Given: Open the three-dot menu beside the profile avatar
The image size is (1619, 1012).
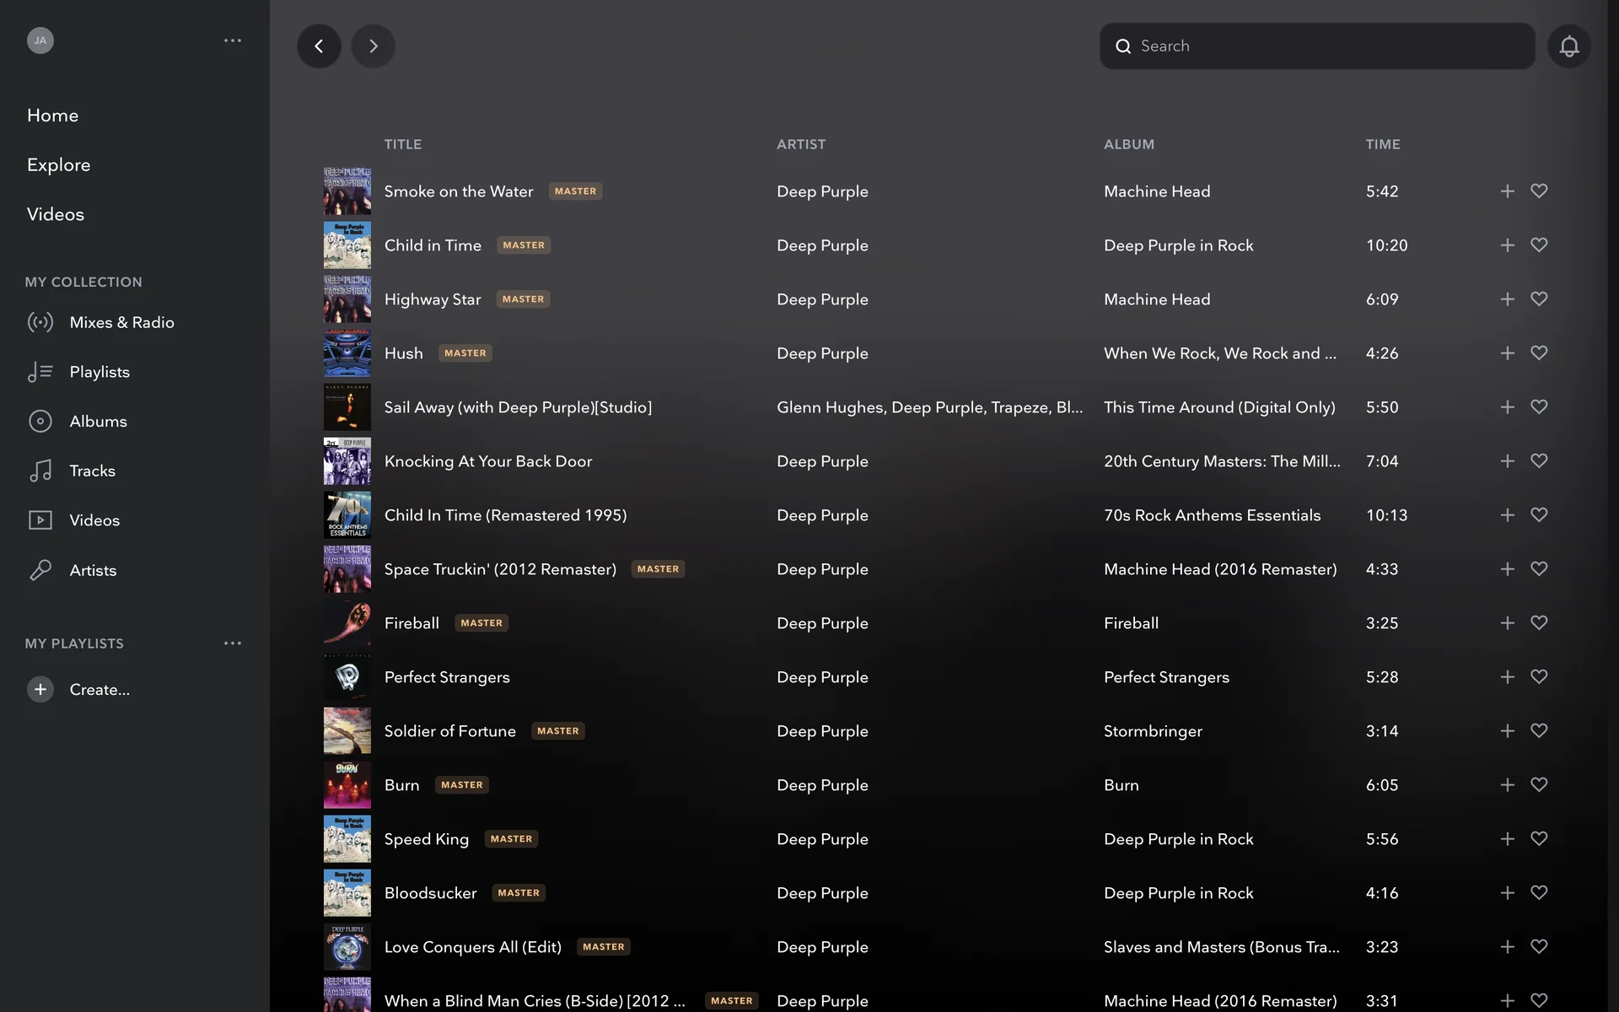Looking at the screenshot, I should (x=233, y=40).
